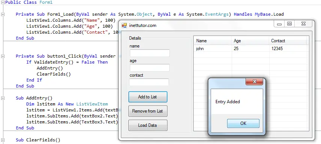The image size is (321, 144).
Task: Click the Load Data button
Action: pyautogui.click(x=148, y=125)
